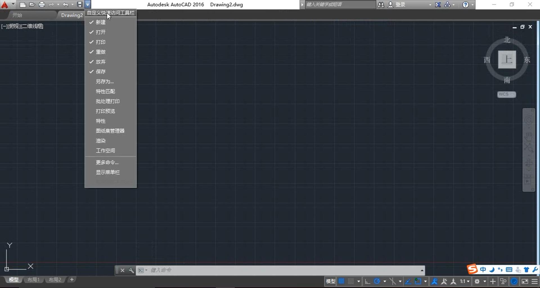Uncheck 重做 in the quick access menu
The width and height of the screenshot is (540, 288).
pyautogui.click(x=111, y=52)
